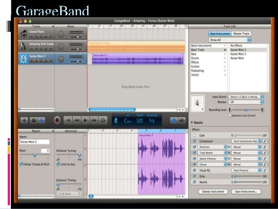This screenshot has height=209, width=278.
Task: Click the fast forward button
Action: point(94,120)
